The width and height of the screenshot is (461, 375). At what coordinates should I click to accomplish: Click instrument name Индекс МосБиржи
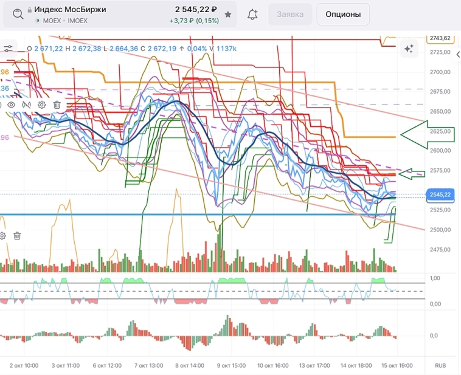pyautogui.click(x=70, y=9)
